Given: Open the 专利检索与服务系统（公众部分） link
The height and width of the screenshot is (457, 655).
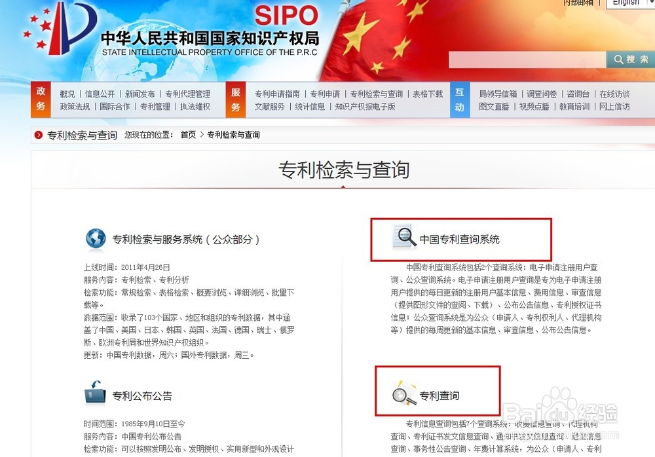Looking at the screenshot, I should (x=186, y=240).
